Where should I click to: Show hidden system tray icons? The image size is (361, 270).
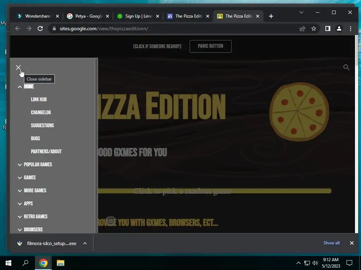[x=298, y=263]
